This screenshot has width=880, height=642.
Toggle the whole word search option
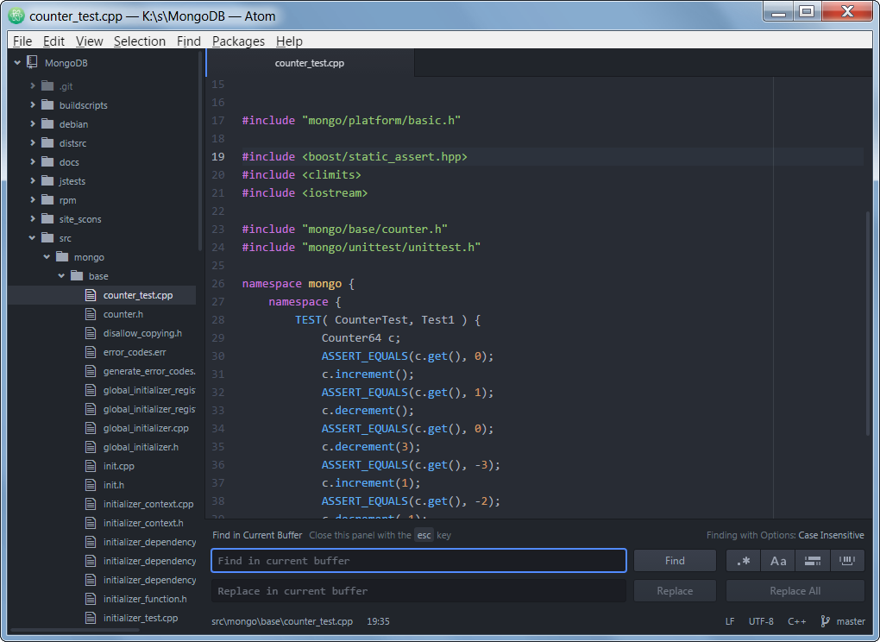click(x=847, y=561)
